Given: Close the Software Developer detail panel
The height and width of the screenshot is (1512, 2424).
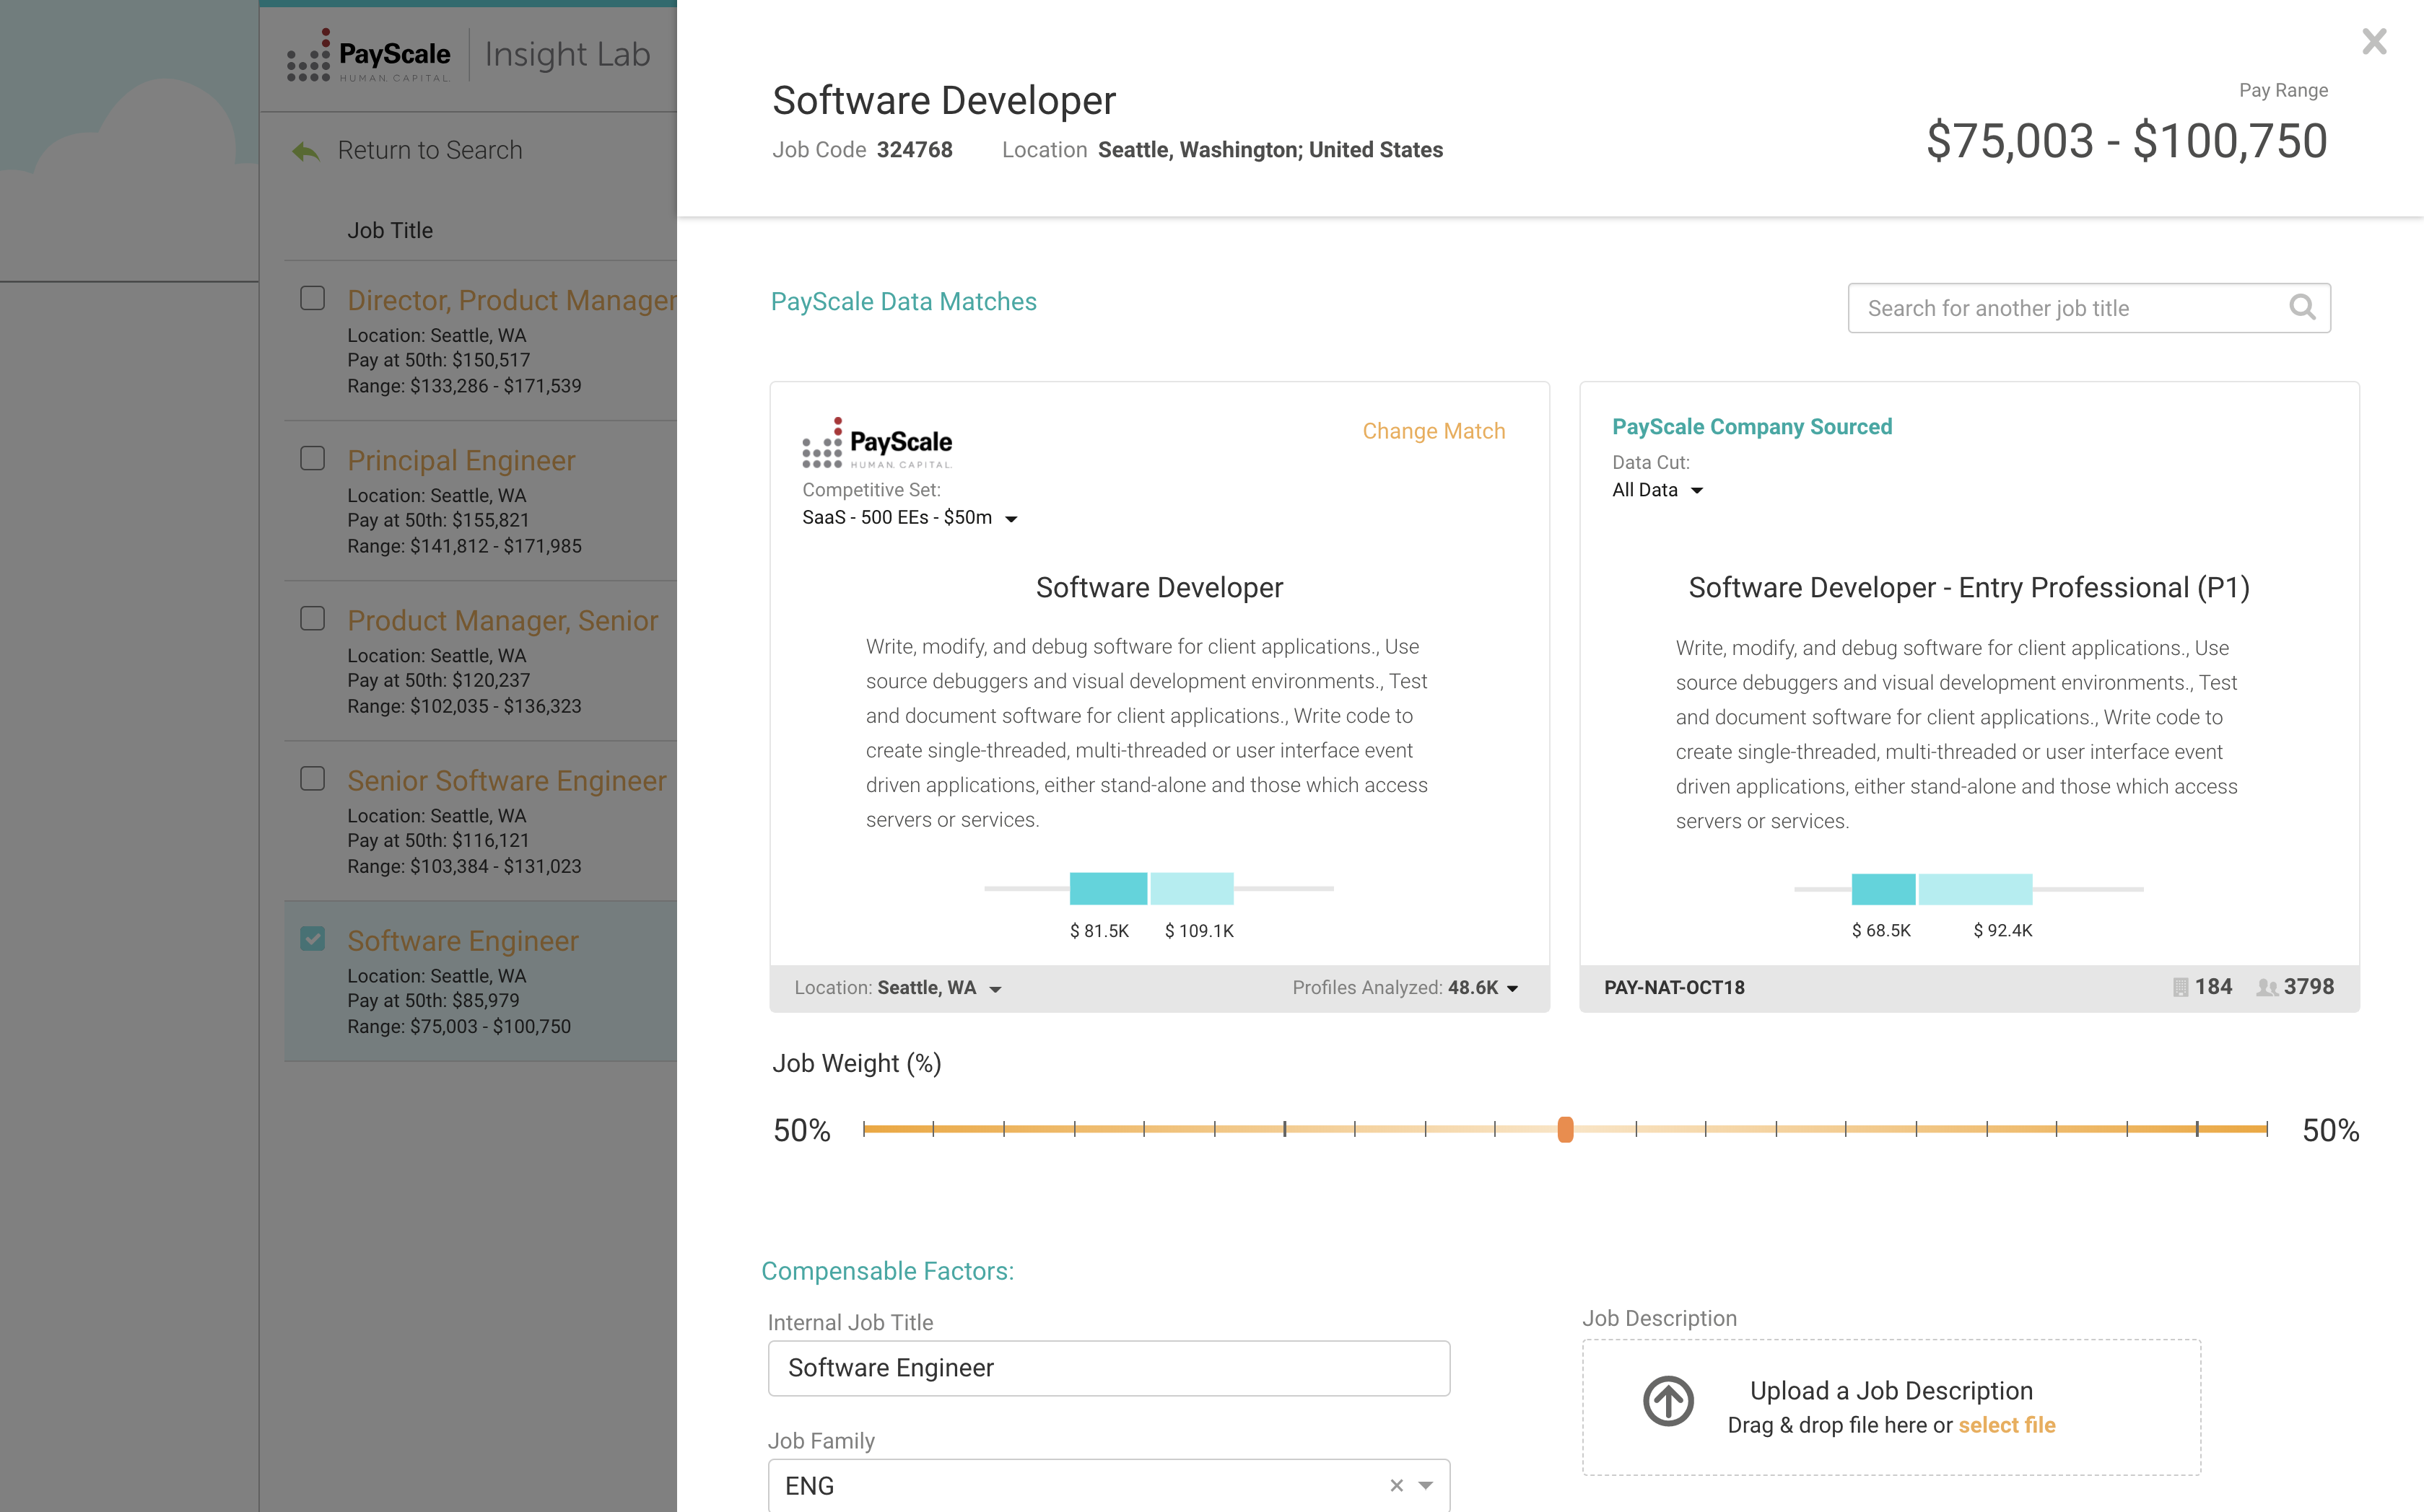Looking at the screenshot, I should click(2374, 41).
